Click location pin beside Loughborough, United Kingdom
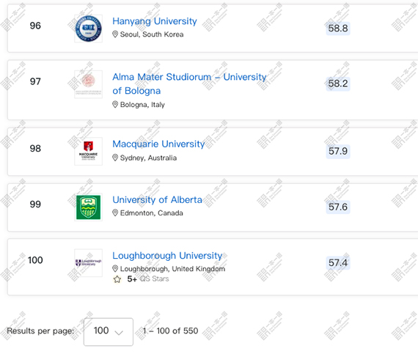 pyautogui.click(x=115, y=268)
